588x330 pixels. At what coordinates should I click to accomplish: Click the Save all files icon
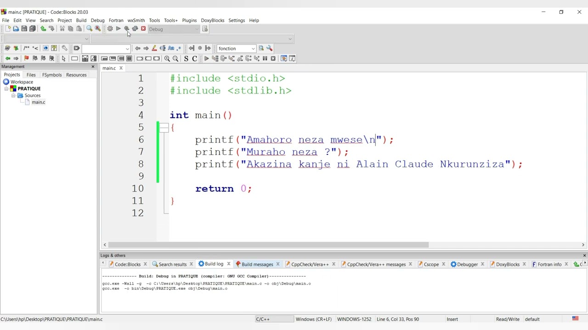[x=32, y=29]
